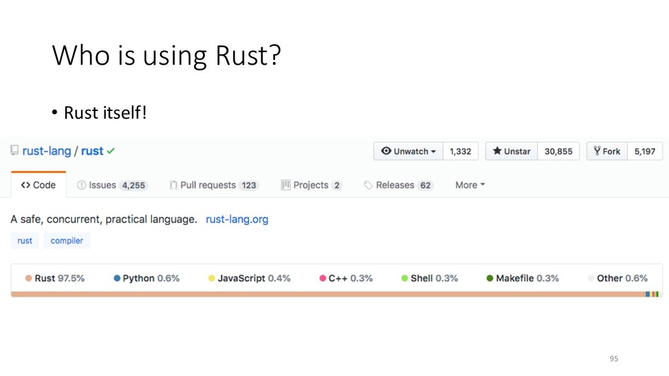Open the 30,855 stargazers count
The width and height of the screenshot is (669, 376).
pos(559,151)
